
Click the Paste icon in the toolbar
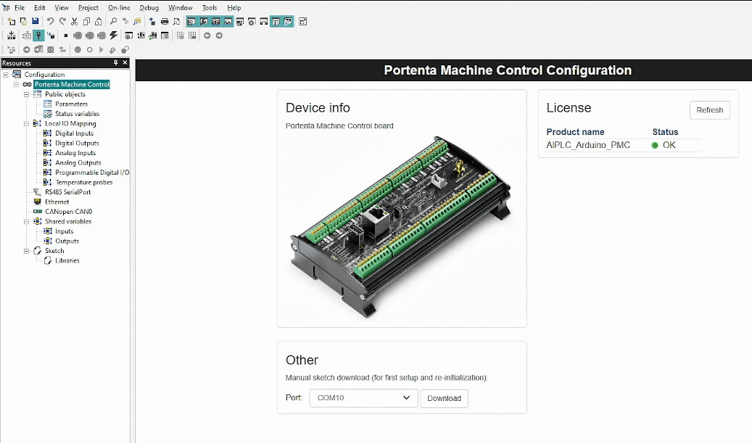coord(98,21)
